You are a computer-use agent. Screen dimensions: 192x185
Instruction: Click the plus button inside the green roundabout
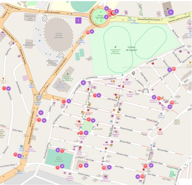pos(106,17)
